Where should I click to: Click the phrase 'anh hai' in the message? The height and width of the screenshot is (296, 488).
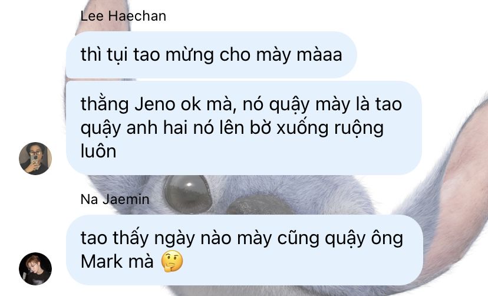tap(157, 127)
